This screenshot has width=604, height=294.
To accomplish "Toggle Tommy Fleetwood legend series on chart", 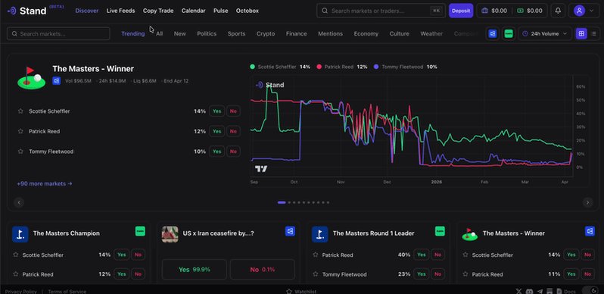I will click(x=406, y=67).
